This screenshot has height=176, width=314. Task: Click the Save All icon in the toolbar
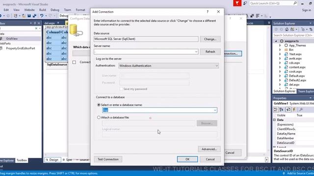pyautogui.click(x=34, y=16)
